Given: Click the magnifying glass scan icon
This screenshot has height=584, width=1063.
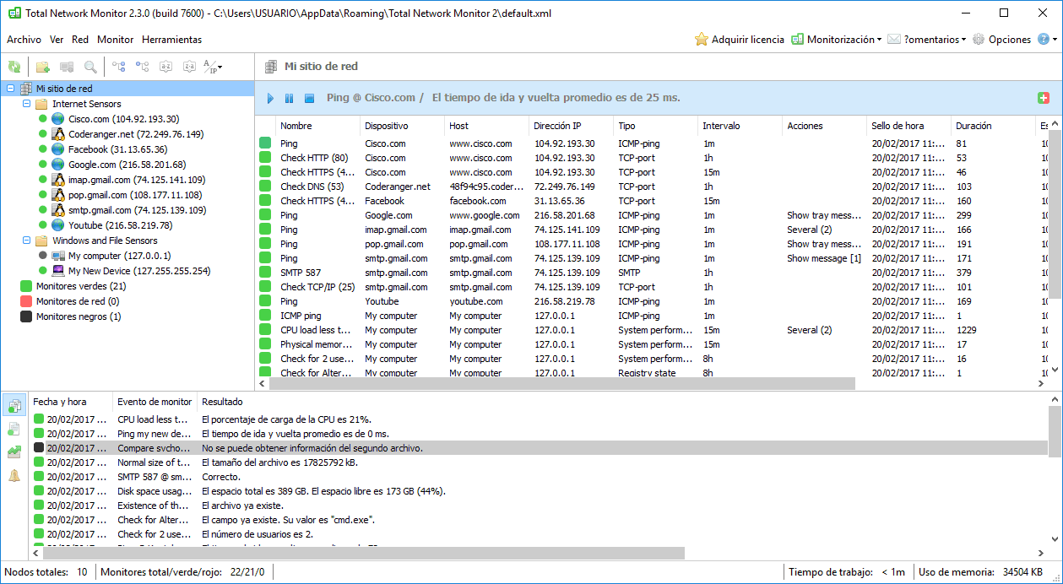Looking at the screenshot, I should pyautogui.click(x=89, y=67).
